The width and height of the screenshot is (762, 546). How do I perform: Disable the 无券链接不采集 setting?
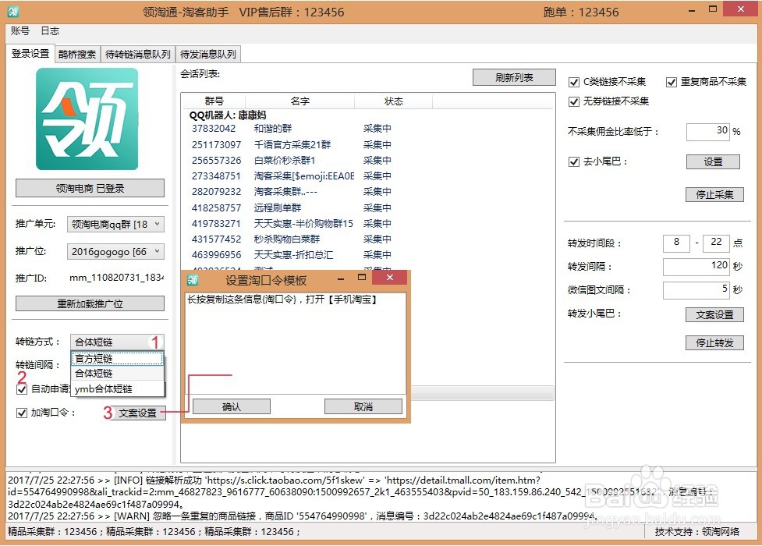[574, 102]
